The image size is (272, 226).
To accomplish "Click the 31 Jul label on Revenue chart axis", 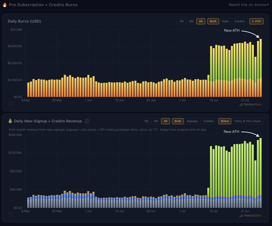I will point(245,211).
